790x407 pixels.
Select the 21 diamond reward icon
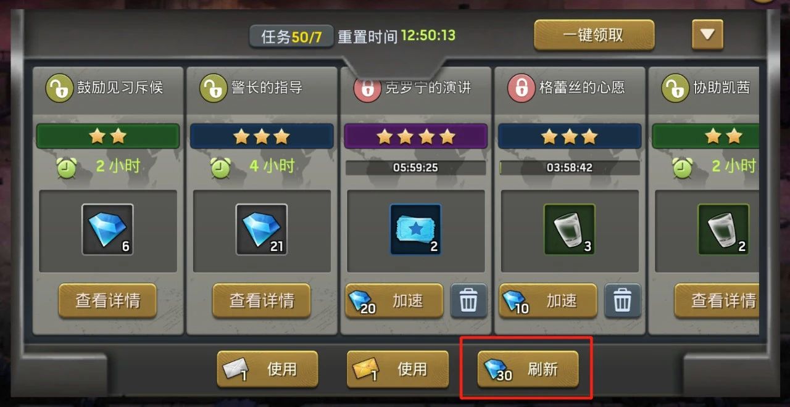(262, 229)
